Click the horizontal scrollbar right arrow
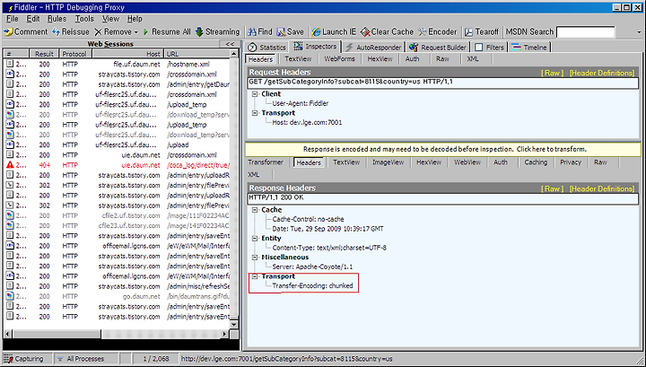This screenshot has height=367, width=646. tap(225, 334)
